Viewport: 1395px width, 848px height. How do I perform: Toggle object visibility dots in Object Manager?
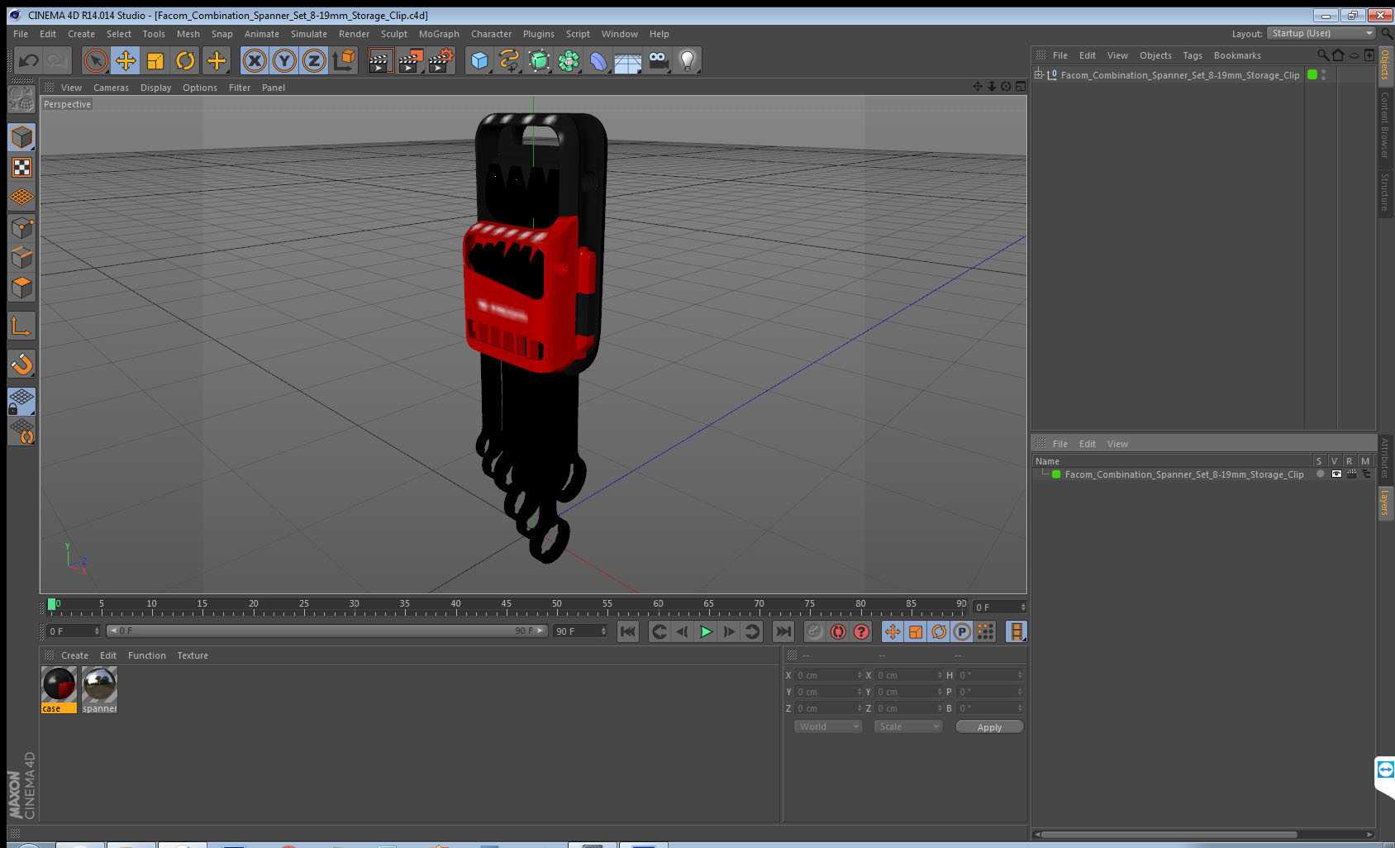1324,75
